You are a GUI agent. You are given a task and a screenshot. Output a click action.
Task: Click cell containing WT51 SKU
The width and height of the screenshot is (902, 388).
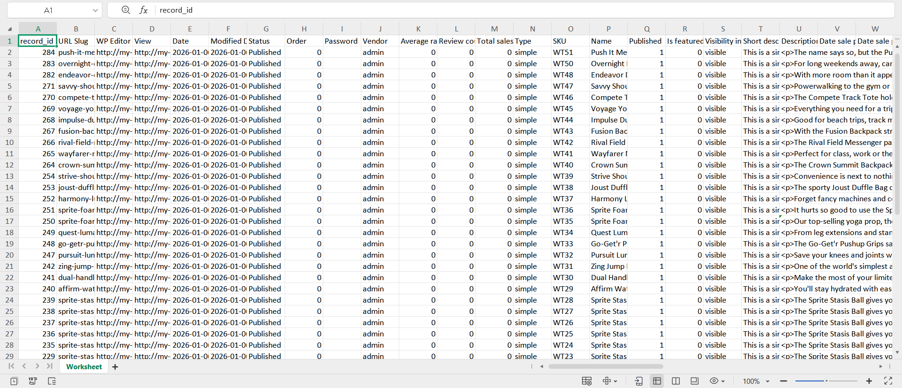click(x=570, y=52)
